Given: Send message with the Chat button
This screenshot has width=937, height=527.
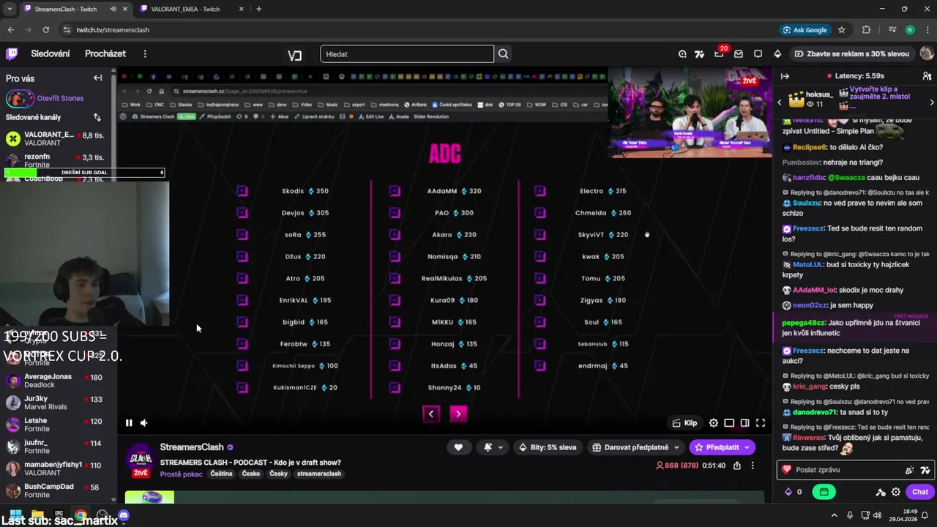Looking at the screenshot, I should (920, 492).
